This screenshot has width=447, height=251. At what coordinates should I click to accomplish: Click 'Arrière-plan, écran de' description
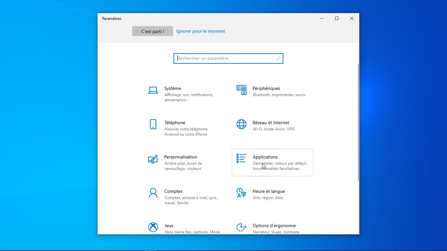click(x=183, y=163)
